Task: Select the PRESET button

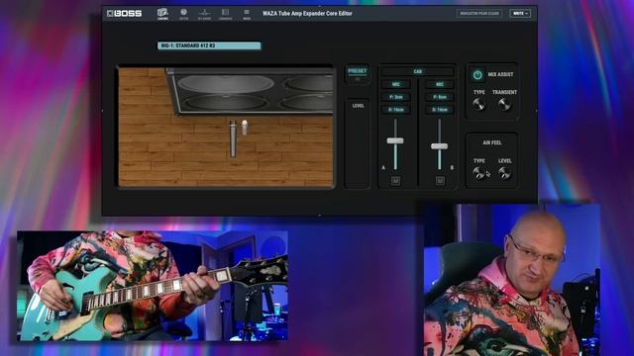Action: tap(358, 71)
